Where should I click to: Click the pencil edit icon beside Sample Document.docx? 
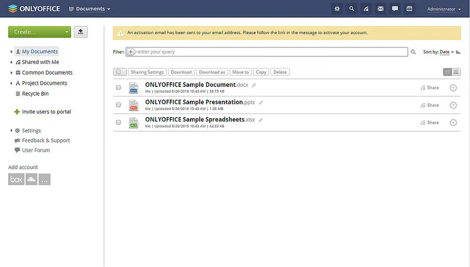pyautogui.click(x=254, y=85)
